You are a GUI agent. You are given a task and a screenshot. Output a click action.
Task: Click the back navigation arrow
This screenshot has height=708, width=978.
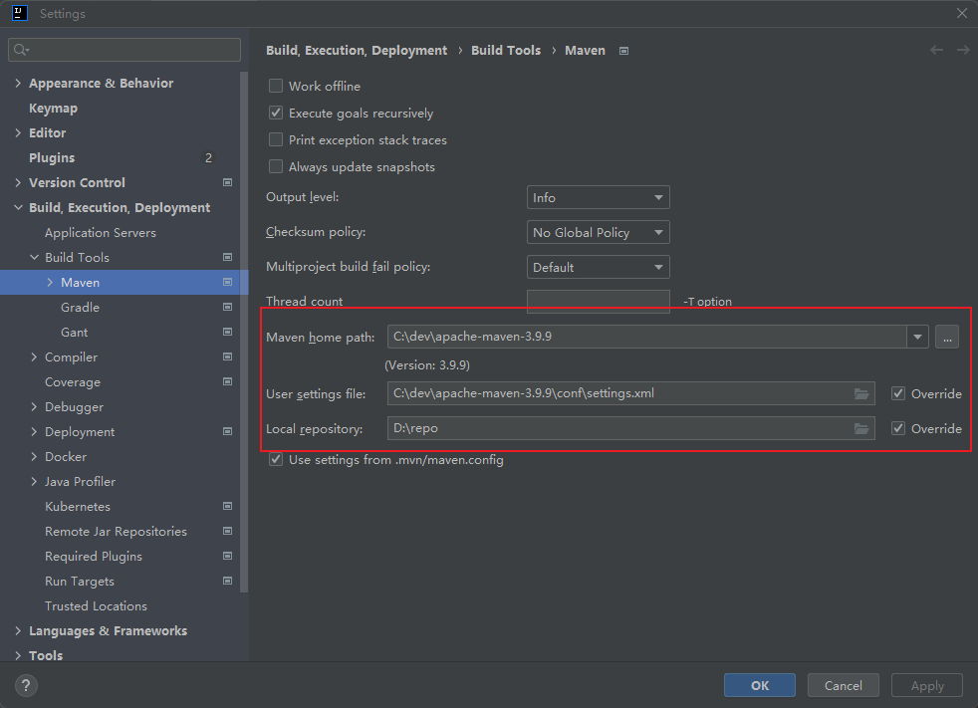[936, 50]
